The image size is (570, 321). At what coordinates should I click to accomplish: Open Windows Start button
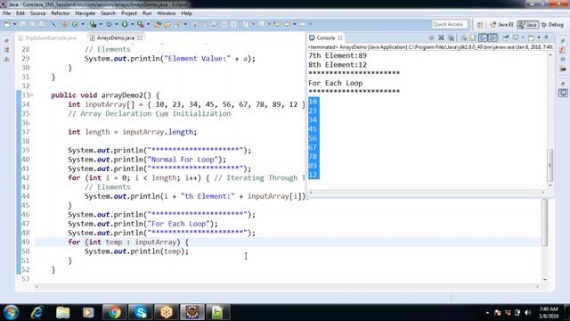[x=11, y=312]
